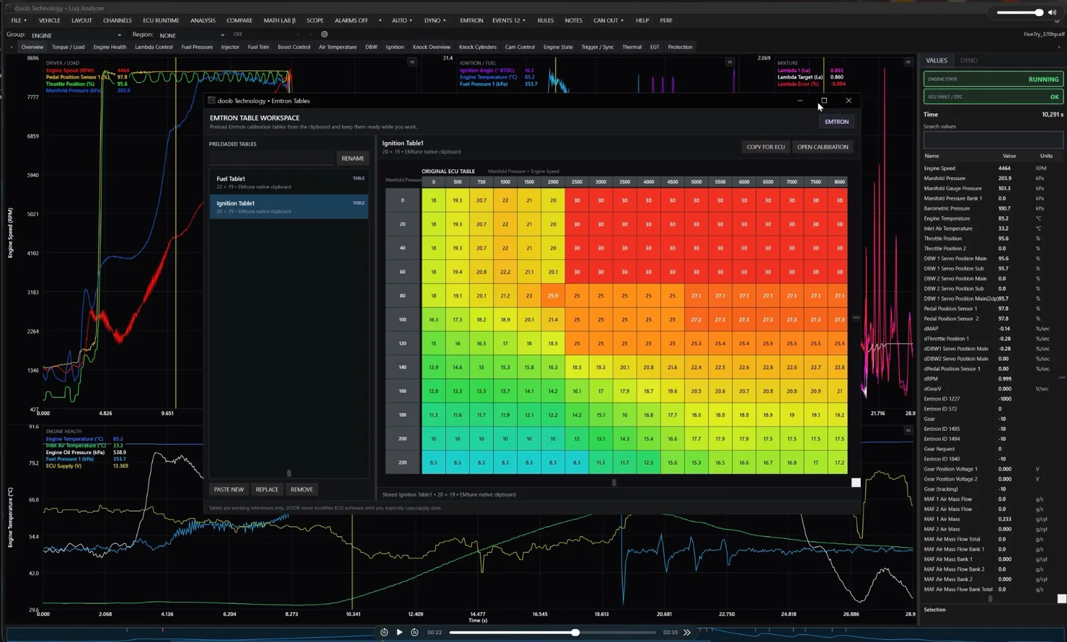Click OPEN CALIBRATION button

pyautogui.click(x=823, y=147)
